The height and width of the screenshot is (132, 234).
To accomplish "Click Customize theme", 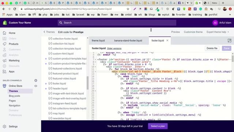I will pyautogui.click(x=193, y=32).
